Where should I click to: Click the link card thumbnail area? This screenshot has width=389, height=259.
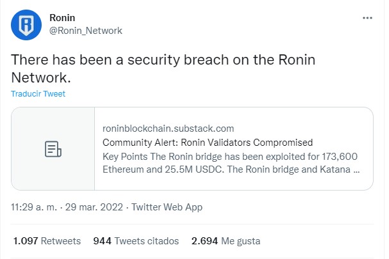click(x=53, y=148)
